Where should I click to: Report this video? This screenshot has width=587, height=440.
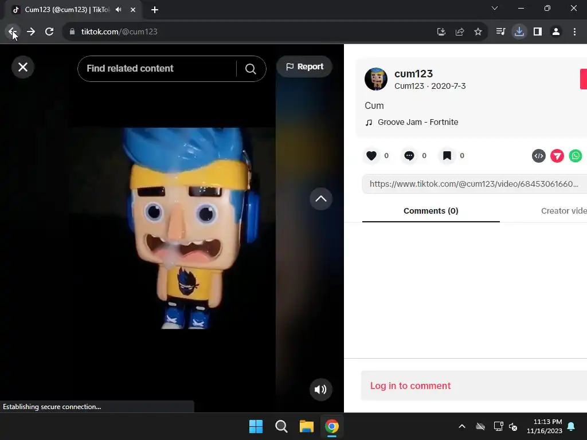pos(304,66)
